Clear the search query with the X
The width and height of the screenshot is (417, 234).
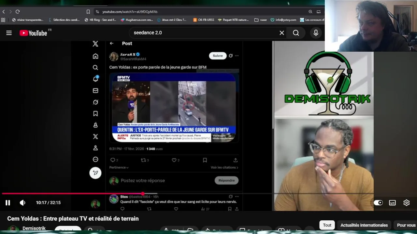pos(282,33)
